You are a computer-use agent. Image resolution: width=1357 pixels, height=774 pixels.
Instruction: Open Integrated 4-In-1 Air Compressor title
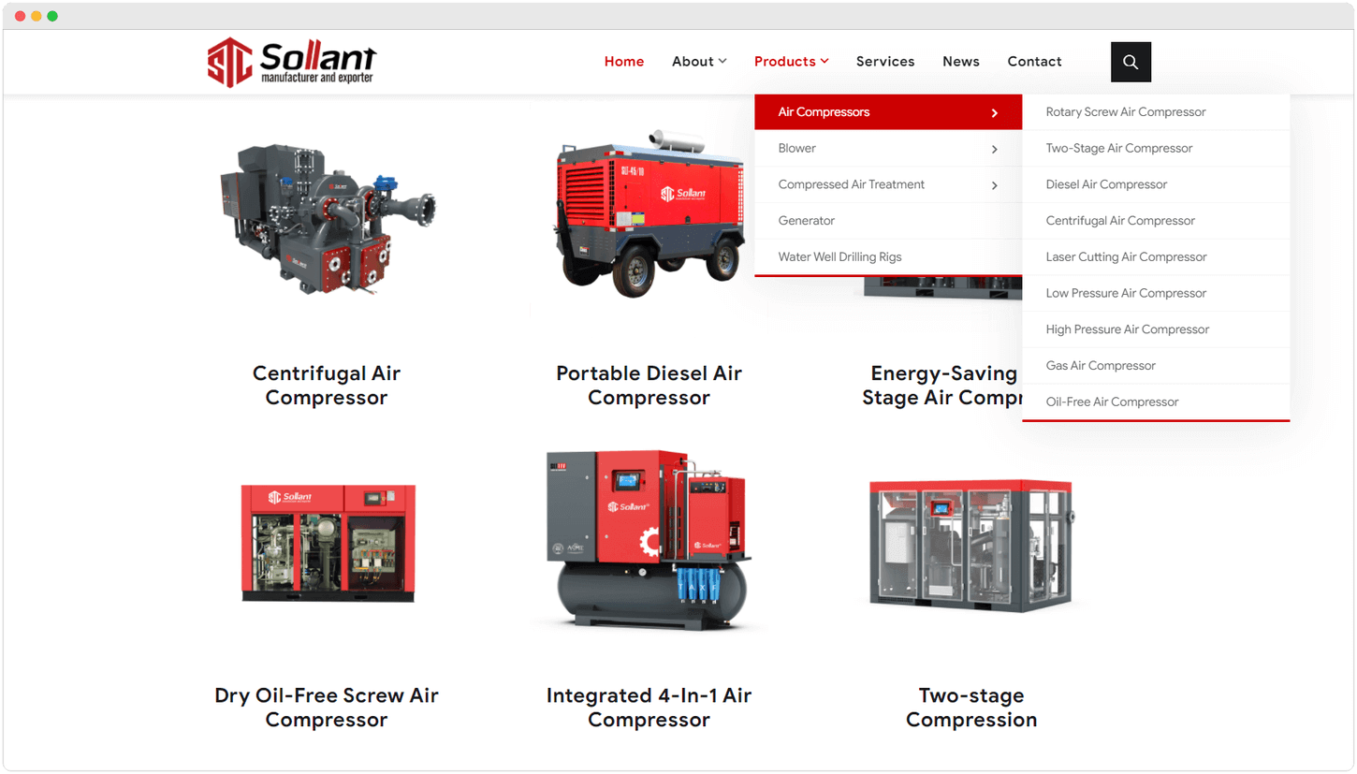(x=649, y=708)
